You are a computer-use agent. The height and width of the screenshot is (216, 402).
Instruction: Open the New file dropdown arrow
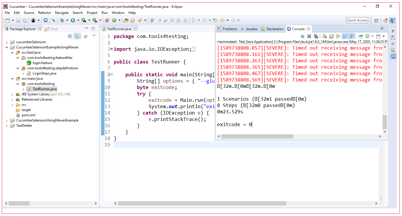tap(13, 20)
